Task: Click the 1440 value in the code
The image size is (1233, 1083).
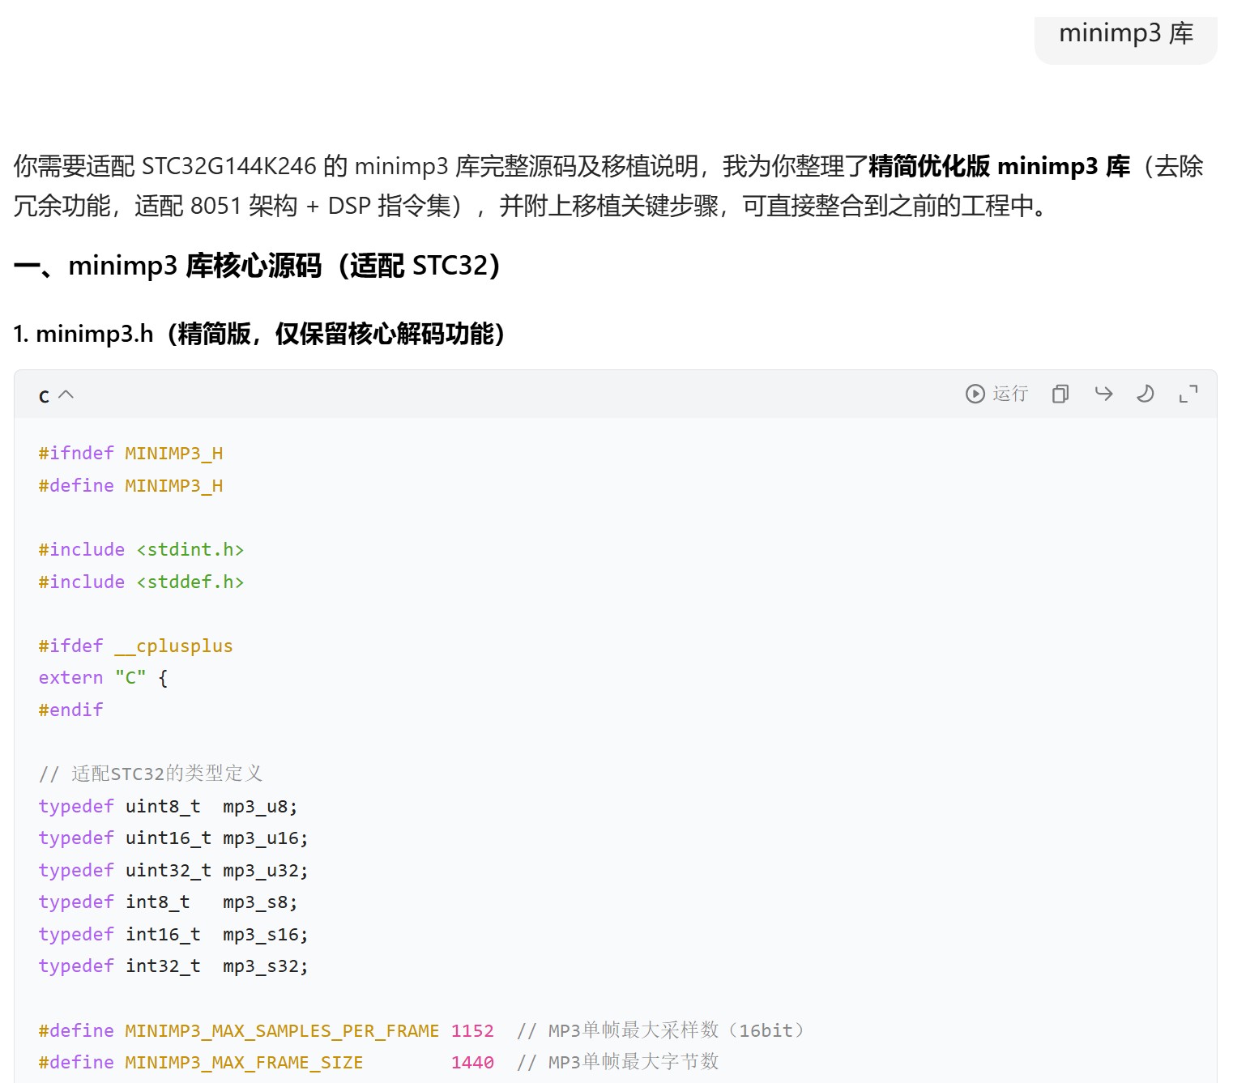Action: (472, 1062)
